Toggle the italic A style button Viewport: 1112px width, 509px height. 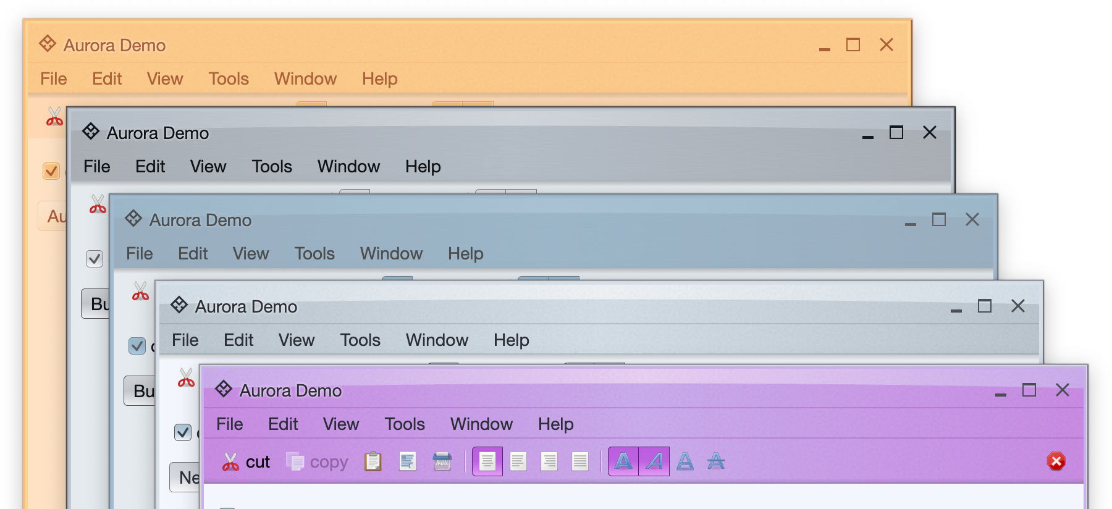654,461
